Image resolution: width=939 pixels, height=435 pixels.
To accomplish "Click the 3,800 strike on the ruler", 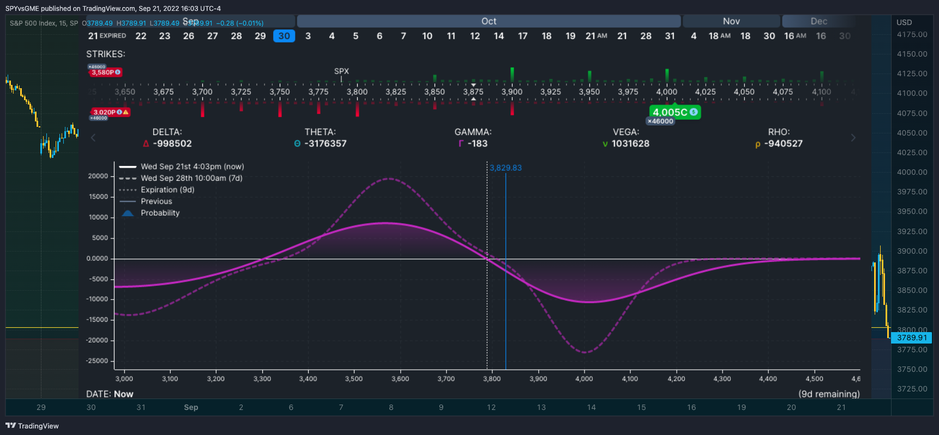I will tap(357, 92).
